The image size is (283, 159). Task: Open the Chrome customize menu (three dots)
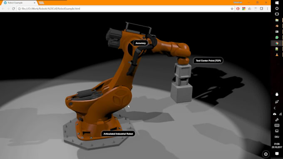[x=268, y=9]
